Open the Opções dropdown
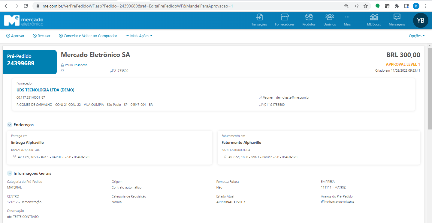The width and height of the screenshot is (432, 223). 417,36
